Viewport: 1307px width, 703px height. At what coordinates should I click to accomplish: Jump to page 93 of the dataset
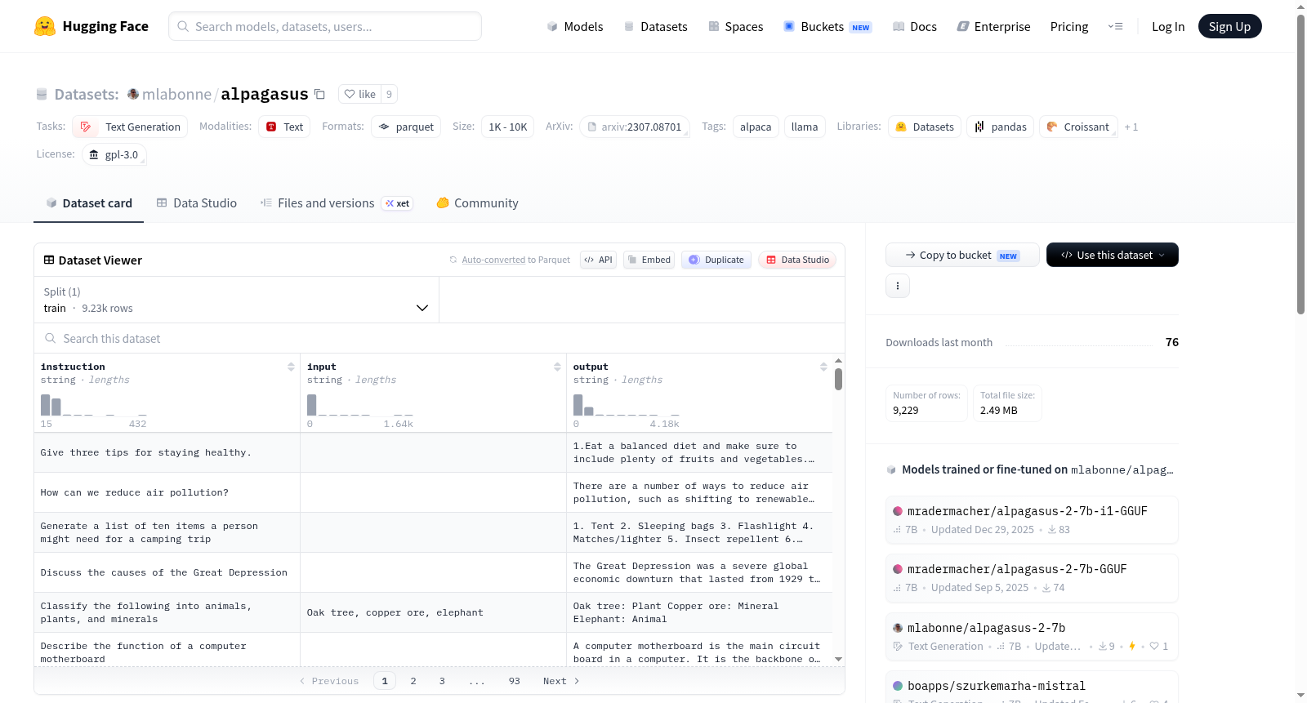pyautogui.click(x=515, y=681)
